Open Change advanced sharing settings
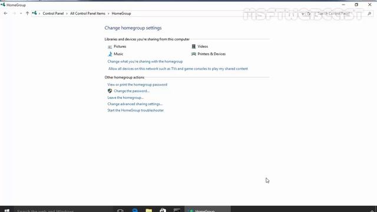 pyautogui.click(x=135, y=104)
